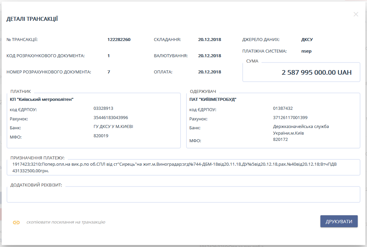Screen dimensions: 367x247
Task: Click the payment purpose text
Action: tap(174, 167)
